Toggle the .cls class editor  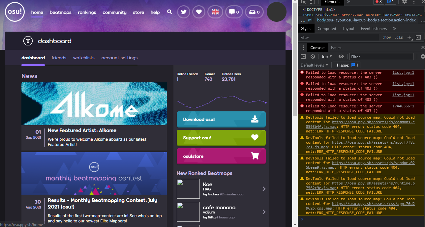[399, 37]
